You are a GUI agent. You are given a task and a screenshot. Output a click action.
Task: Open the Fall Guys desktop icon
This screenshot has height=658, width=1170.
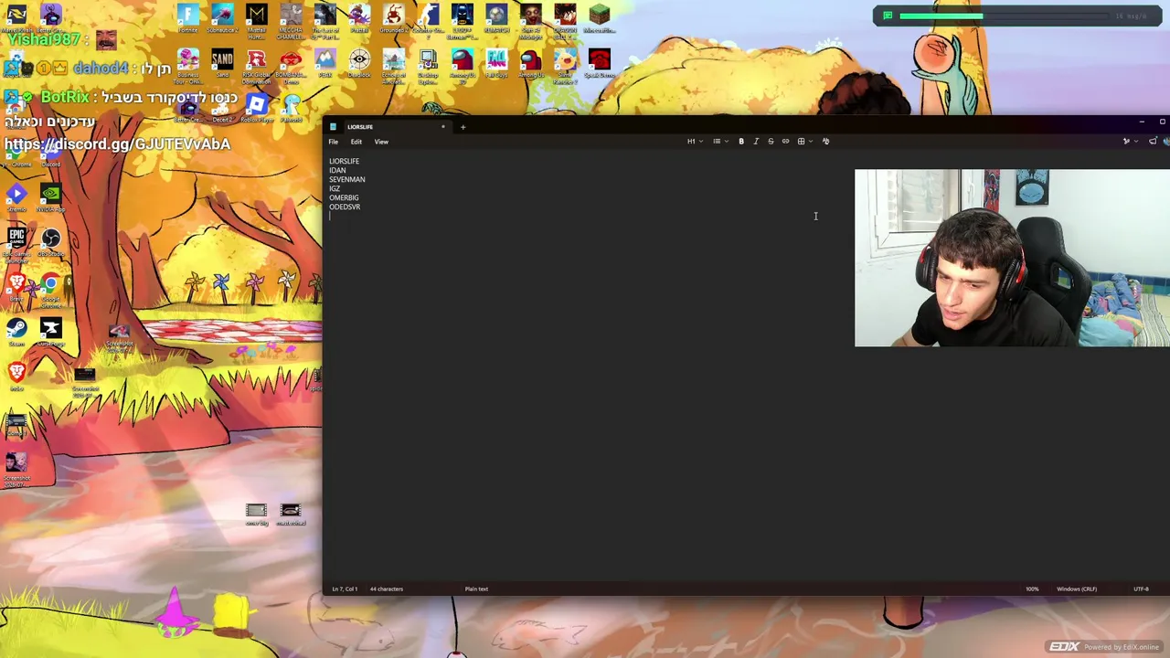[x=496, y=64]
